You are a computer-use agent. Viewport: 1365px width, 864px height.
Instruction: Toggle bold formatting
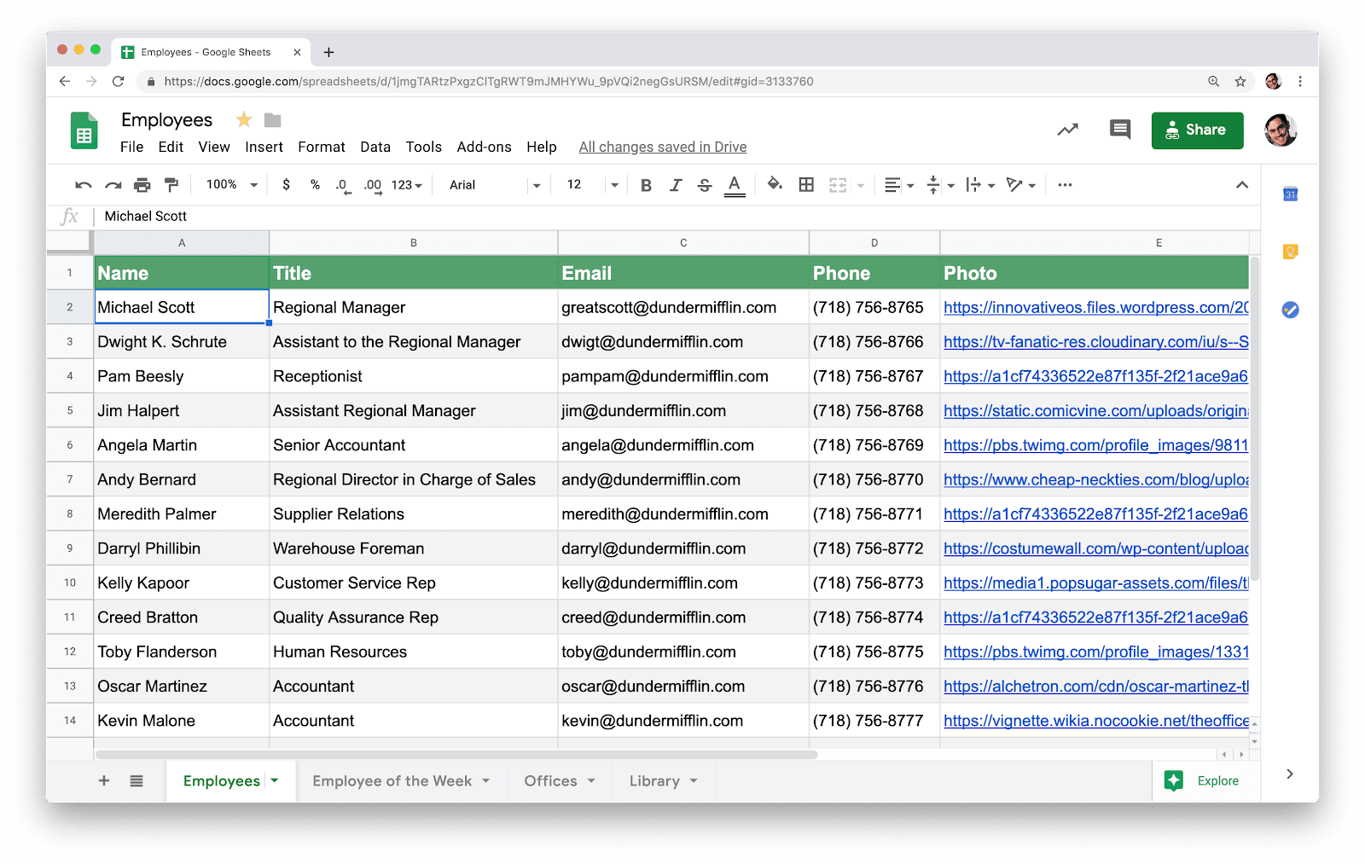click(x=646, y=185)
